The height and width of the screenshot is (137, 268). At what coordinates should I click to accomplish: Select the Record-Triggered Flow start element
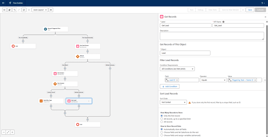(55, 29)
